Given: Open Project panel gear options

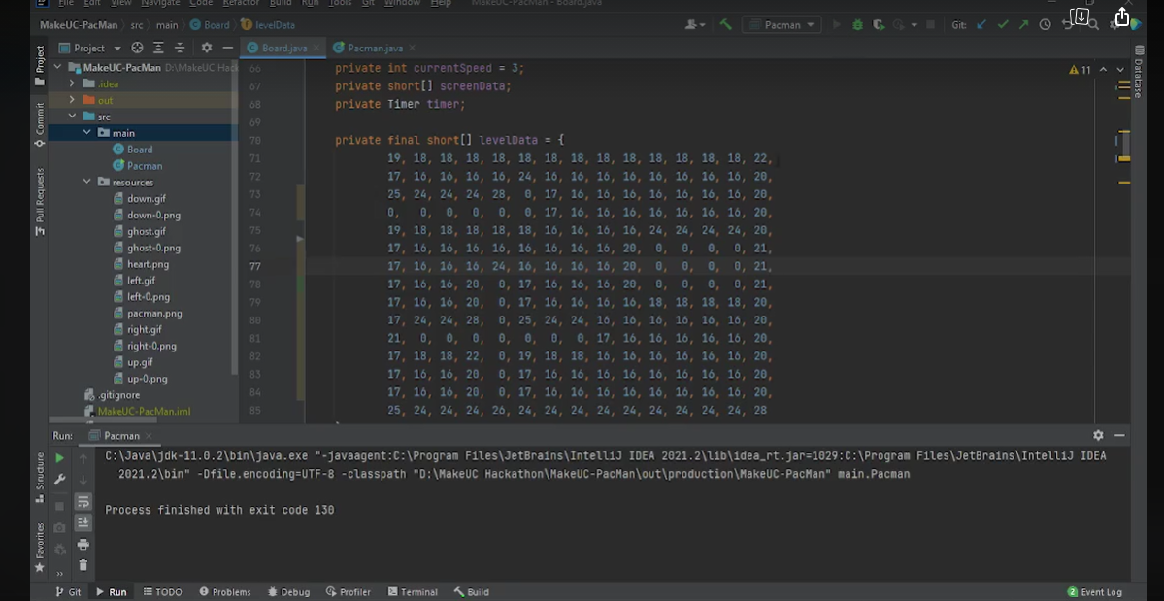Looking at the screenshot, I should click(x=207, y=48).
